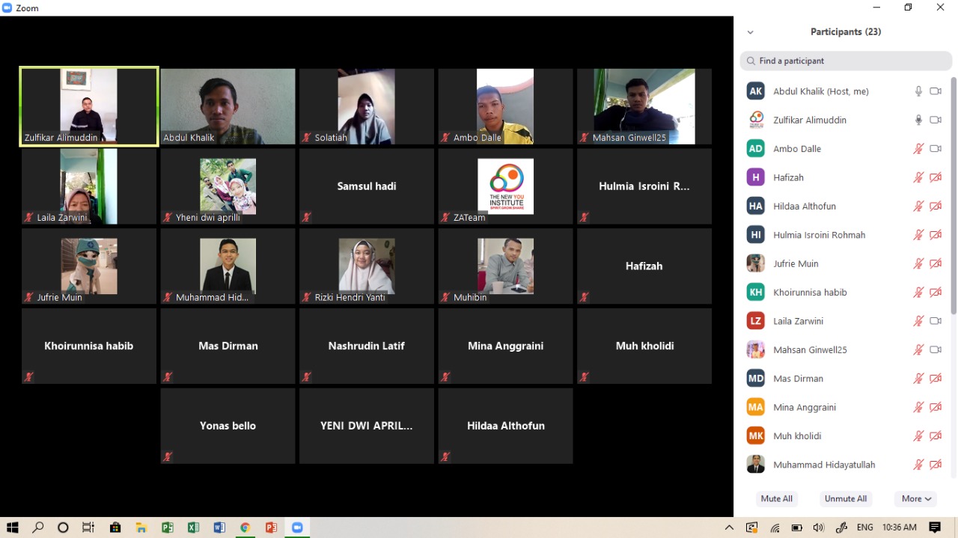Select Jufrie Muin in the participants list

point(796,263)
